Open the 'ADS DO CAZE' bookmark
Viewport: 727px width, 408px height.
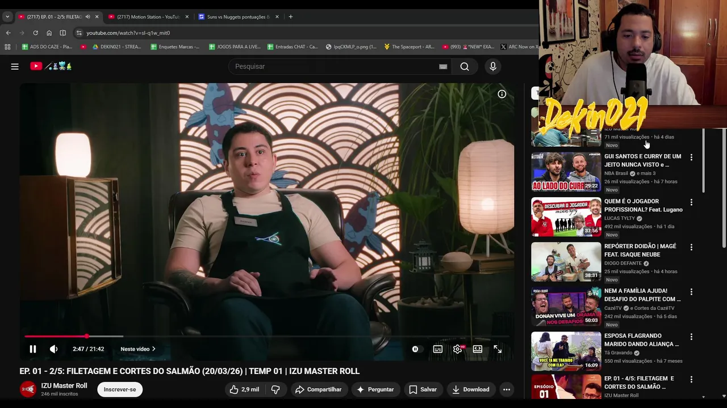click(47, 47)
